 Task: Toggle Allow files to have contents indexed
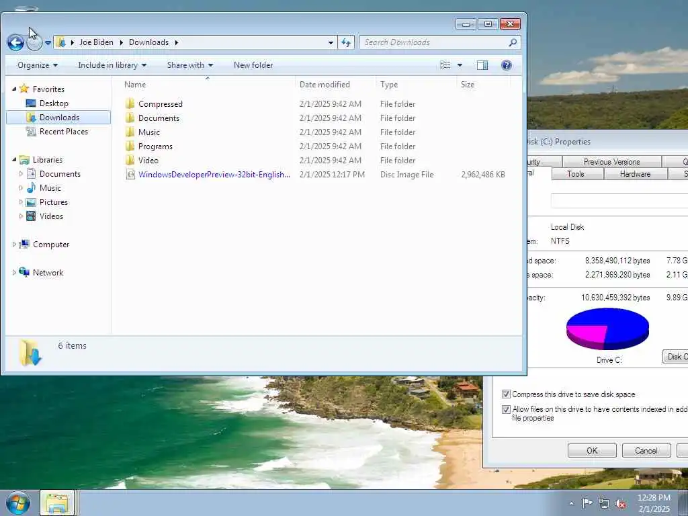coord(506,409)
